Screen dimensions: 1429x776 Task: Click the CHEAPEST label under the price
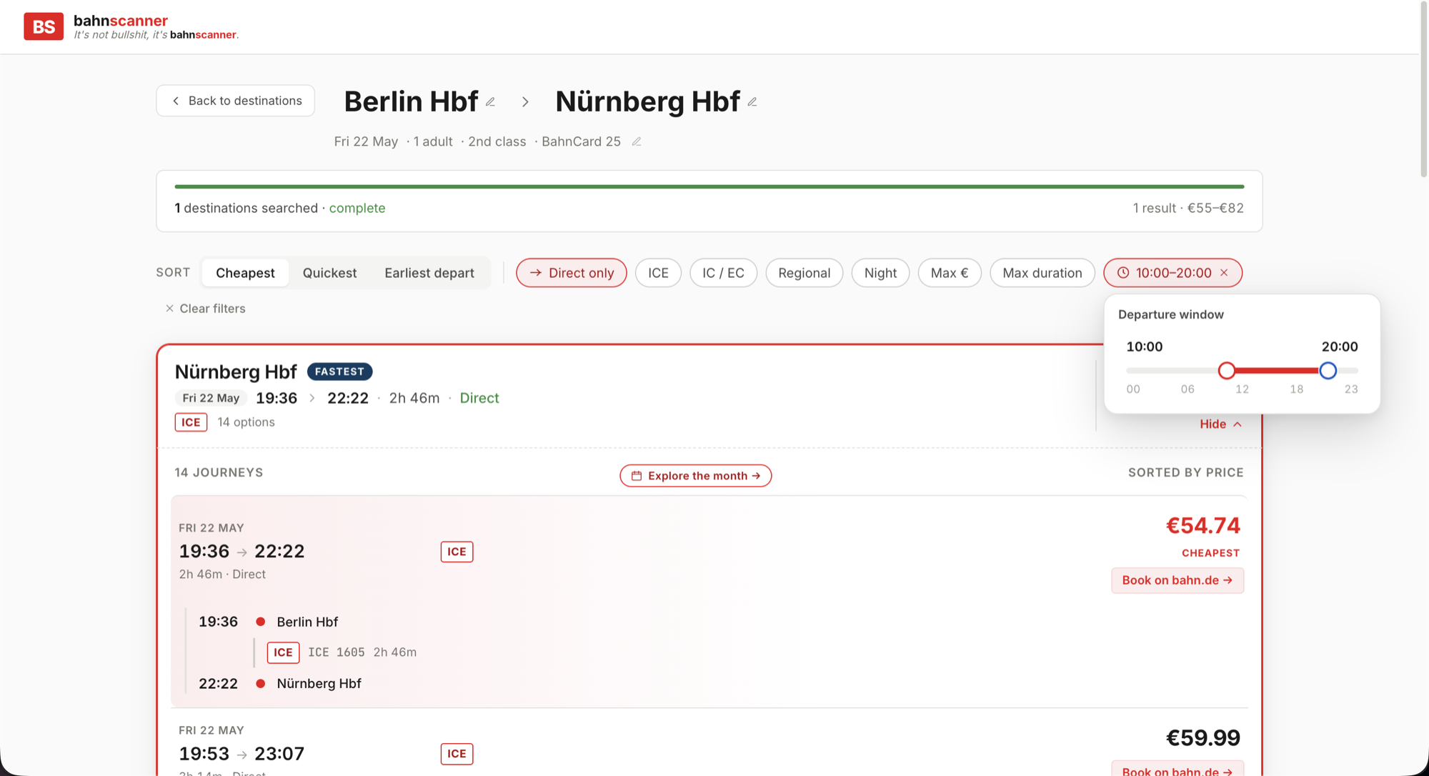pos(1211,553)
